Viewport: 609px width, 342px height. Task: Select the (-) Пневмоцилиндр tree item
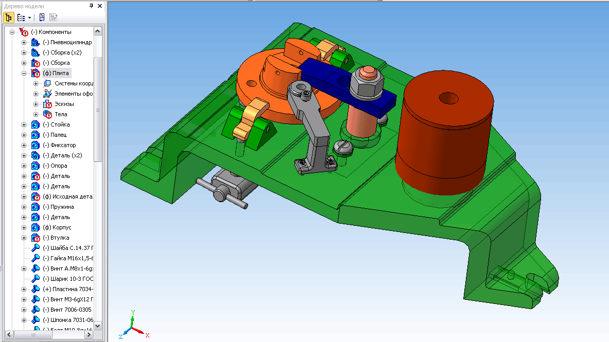pyautogui.click(x=67, y=42)
